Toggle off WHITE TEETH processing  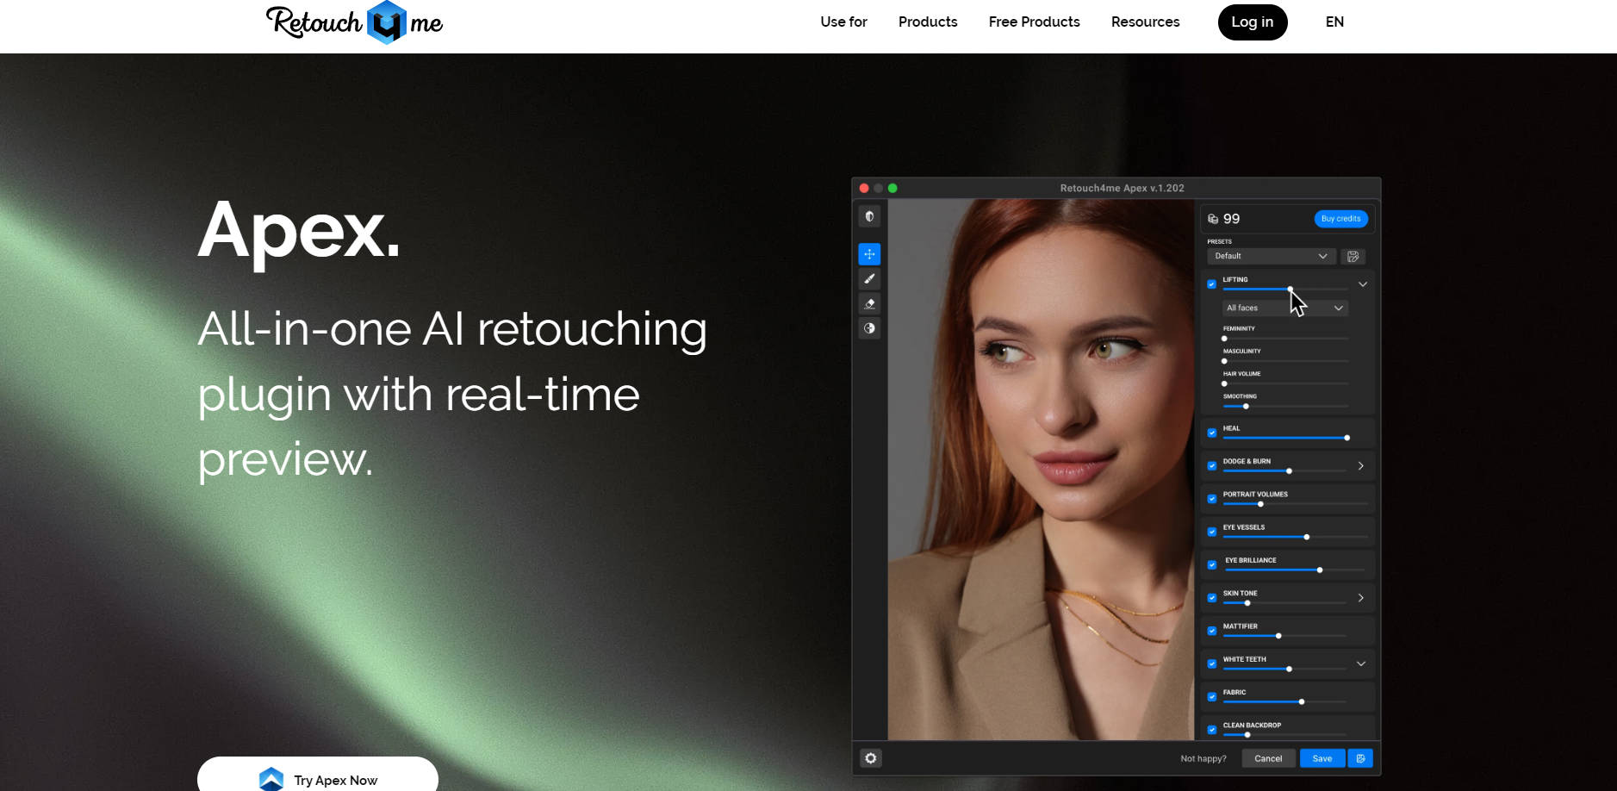pos(1212,663)
